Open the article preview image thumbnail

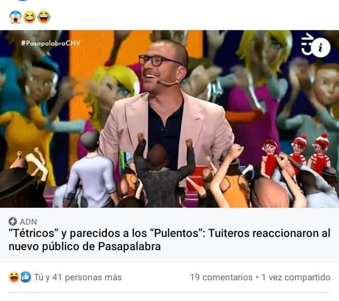pyautogui.click(x=169, y=119)
